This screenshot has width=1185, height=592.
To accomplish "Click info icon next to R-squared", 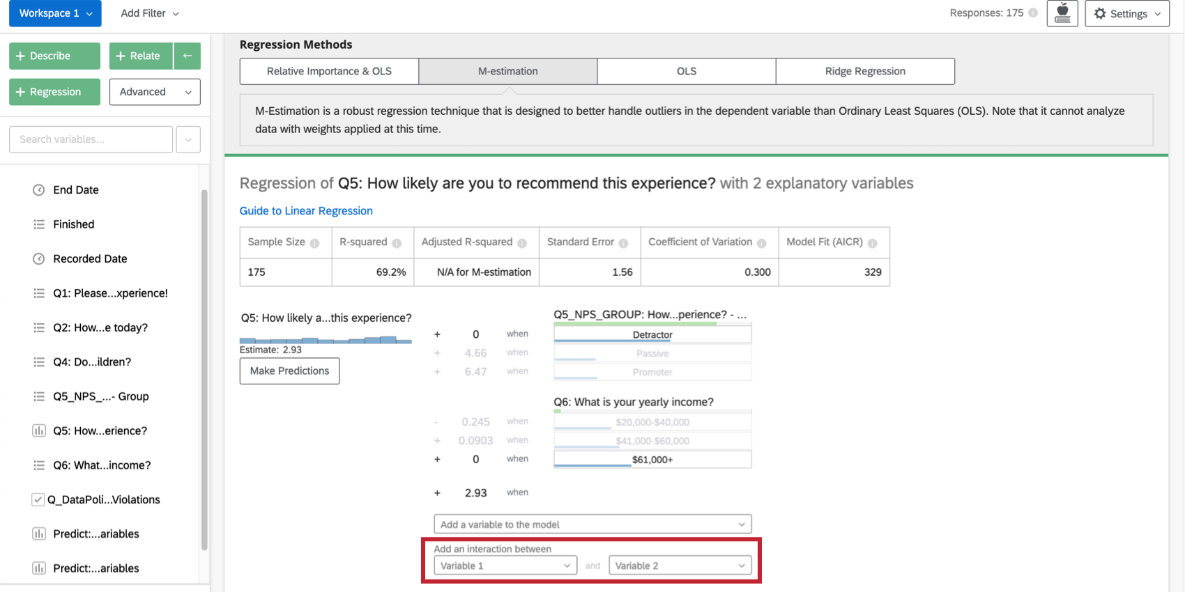I will pyautogui.click(x=397, y=243).
